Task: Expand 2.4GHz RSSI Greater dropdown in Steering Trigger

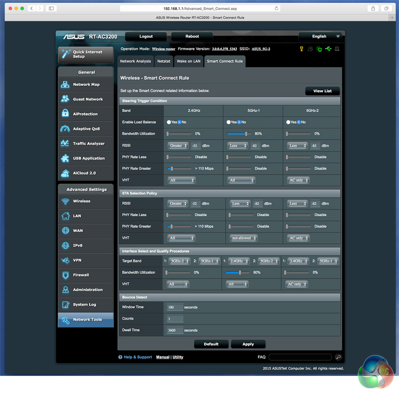Action: pyautogui.click(x=178, y=146)
